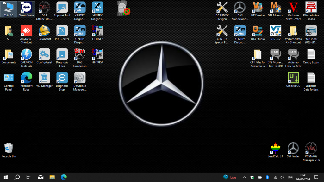Uncheck the This PC selection checkbox

(4, 3)
